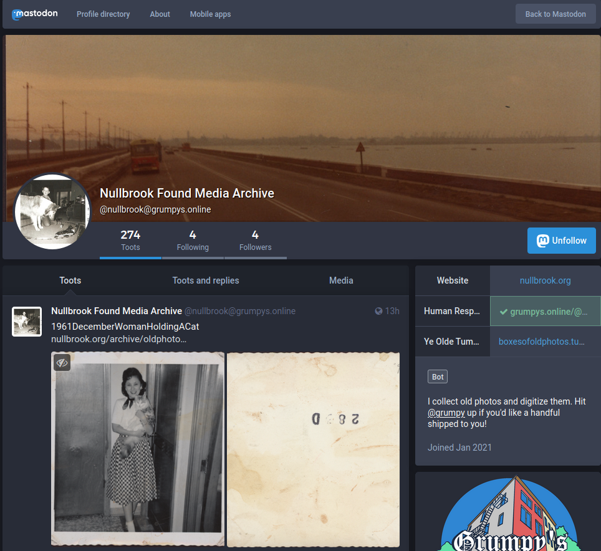
Task: Click the green verified checkmark icon
Action: coord(504,312)
